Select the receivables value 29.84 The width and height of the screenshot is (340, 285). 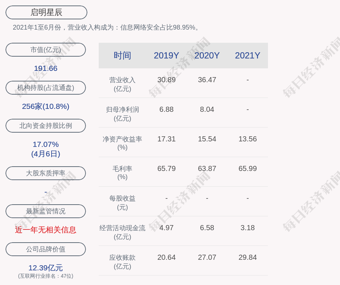coord(248,258)
